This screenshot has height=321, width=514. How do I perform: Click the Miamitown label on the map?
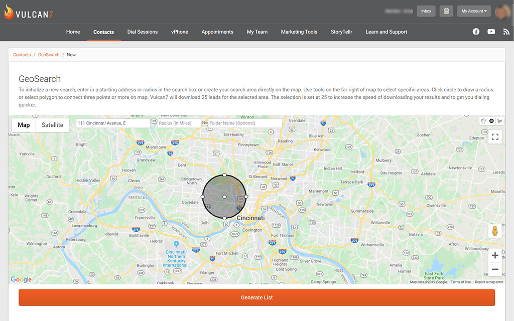point(156,147)
